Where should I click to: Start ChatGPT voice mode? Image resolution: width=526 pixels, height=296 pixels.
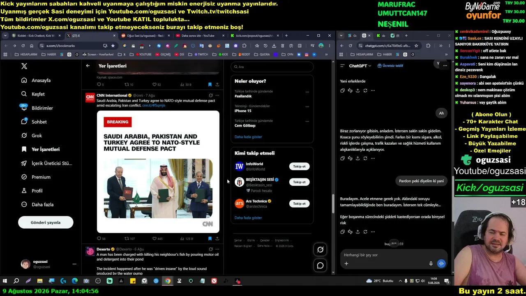click(x=441, y=264)
